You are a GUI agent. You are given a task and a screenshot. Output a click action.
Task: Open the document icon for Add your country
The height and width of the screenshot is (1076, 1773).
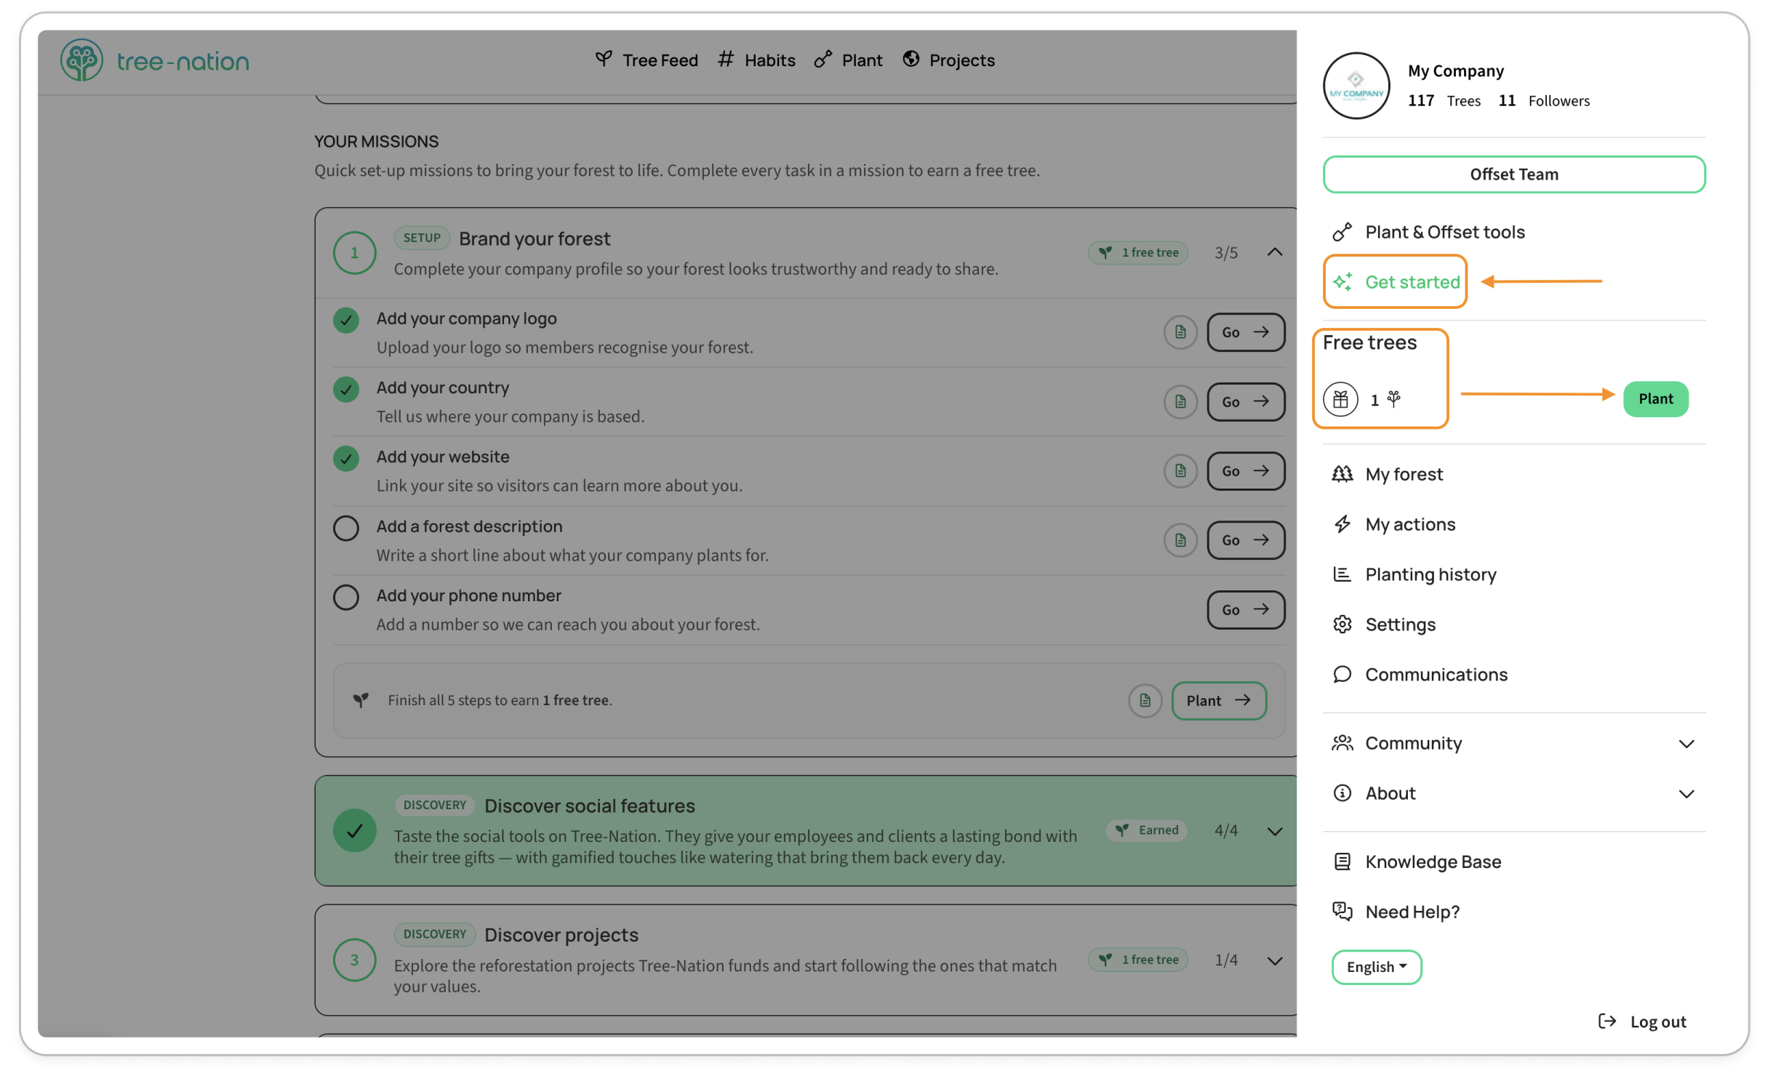1180,401
